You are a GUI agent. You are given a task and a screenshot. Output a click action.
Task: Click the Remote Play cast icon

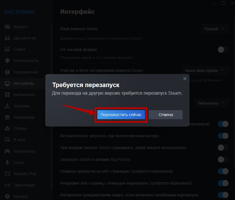pyautogui.click(x=7, y=174)
